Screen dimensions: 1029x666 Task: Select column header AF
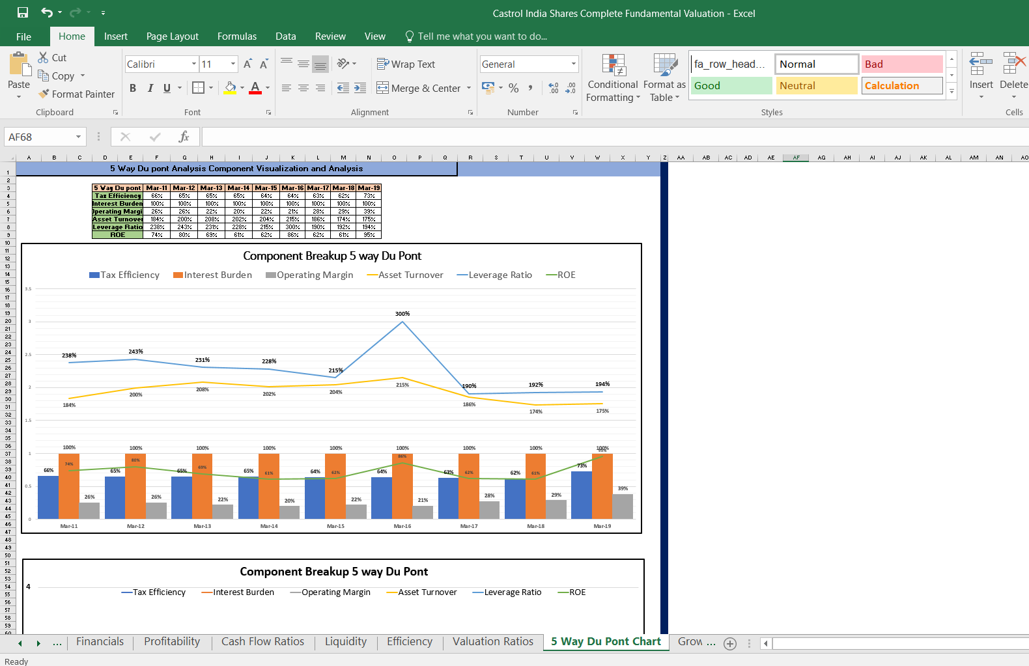click(796, 158)
